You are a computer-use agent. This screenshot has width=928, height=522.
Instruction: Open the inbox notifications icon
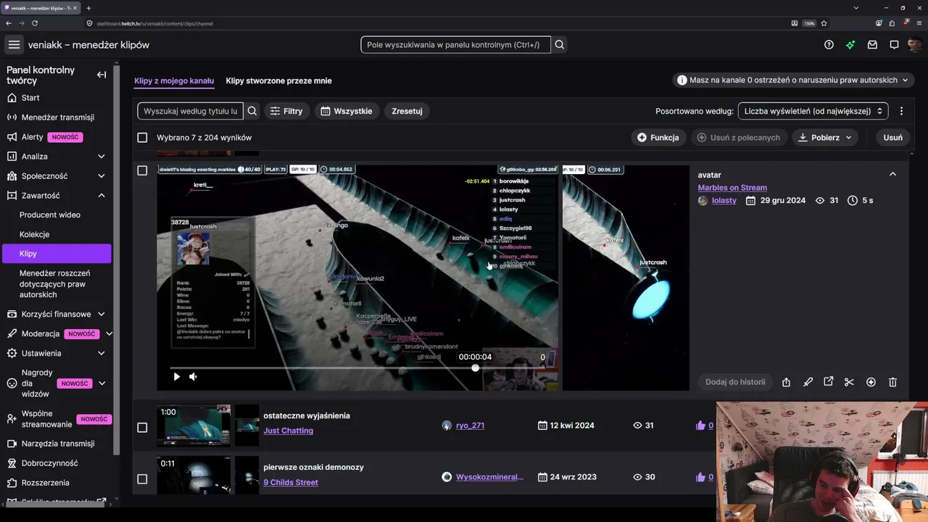click(x=872, y=45)
